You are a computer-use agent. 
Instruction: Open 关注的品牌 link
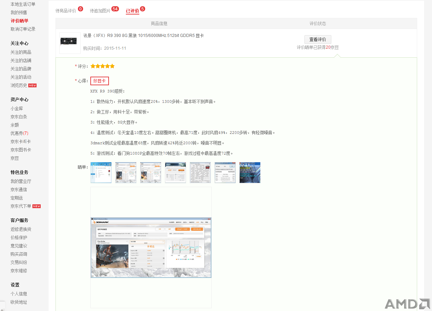(x=21, y=69)
